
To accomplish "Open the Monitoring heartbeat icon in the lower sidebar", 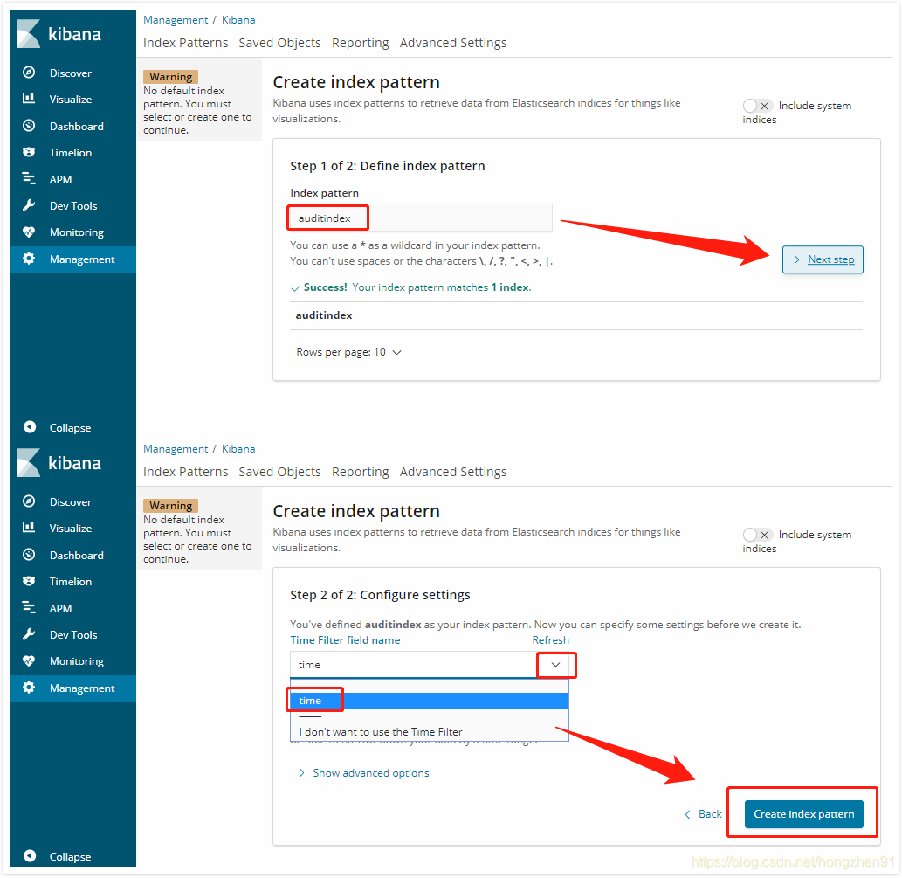I will click(29, 661).
